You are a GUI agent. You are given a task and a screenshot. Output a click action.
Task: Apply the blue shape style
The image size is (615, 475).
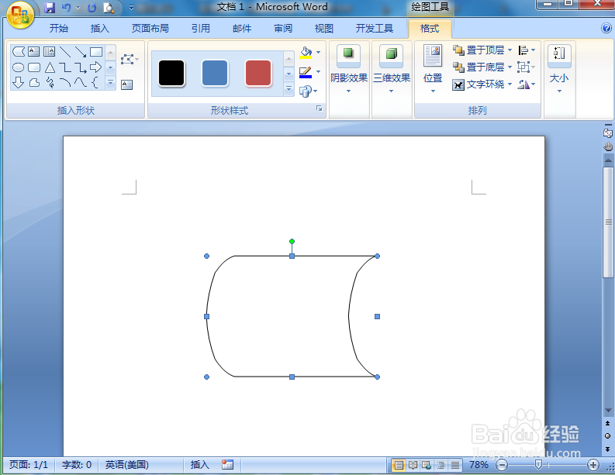pos(215,73)
